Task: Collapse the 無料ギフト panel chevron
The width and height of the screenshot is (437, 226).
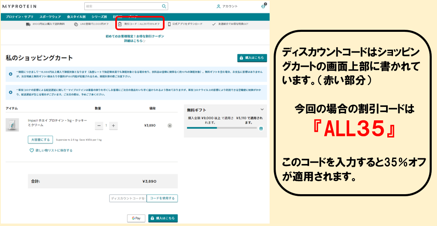Action: click(262, 110)
